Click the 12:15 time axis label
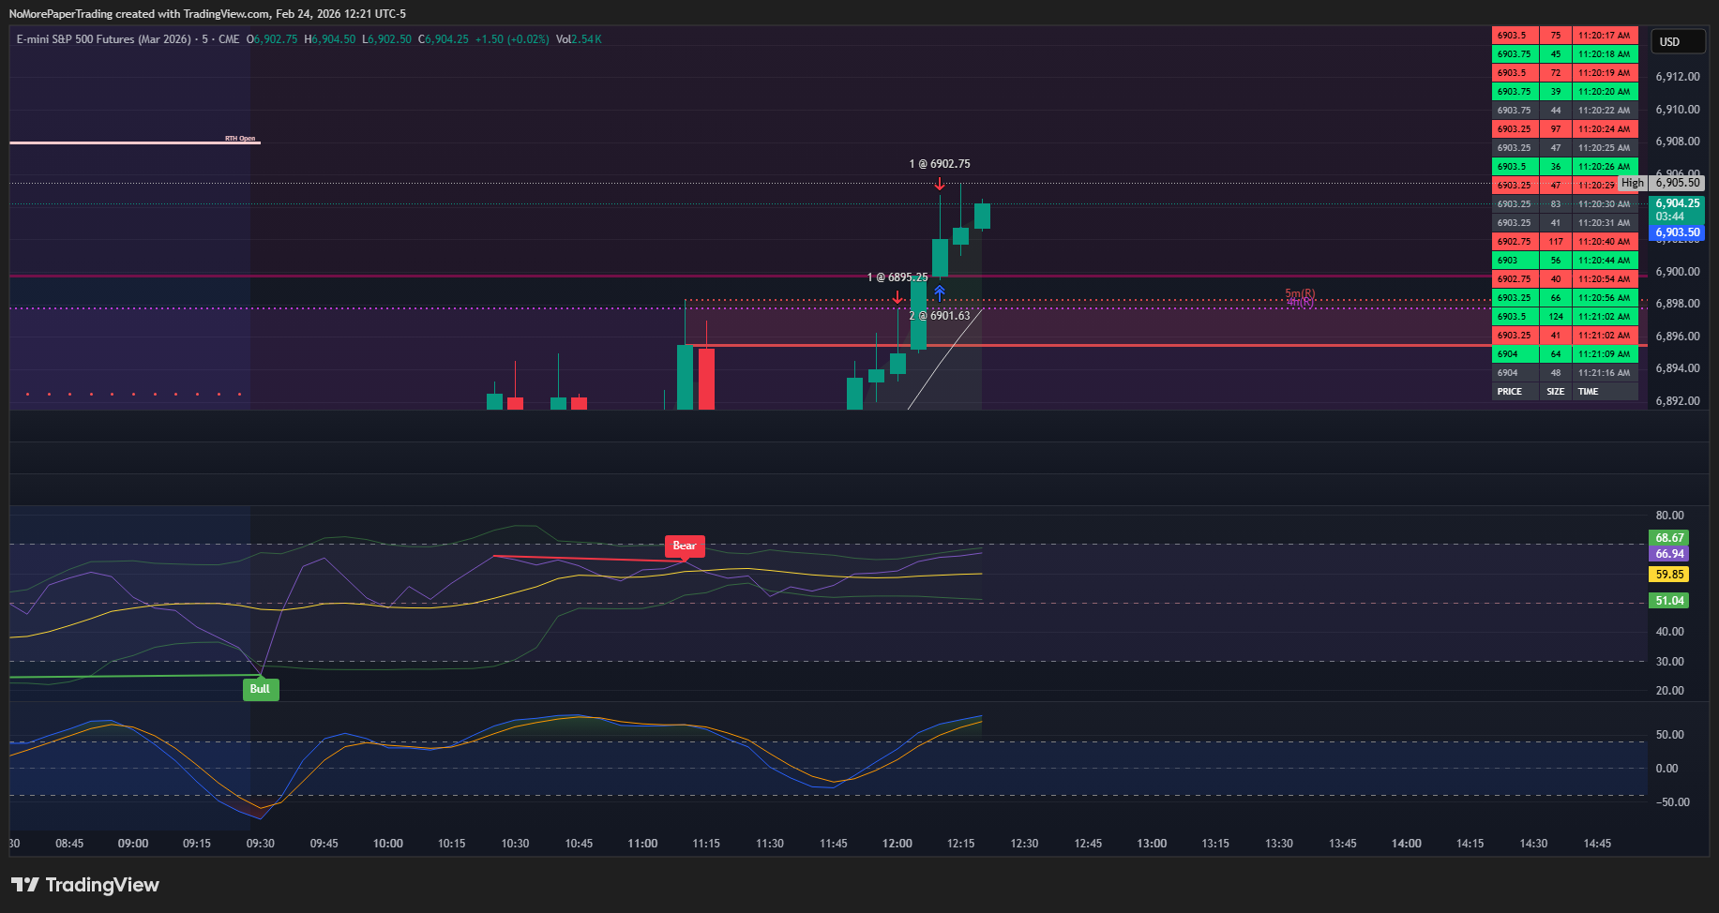 pos(961,844)
